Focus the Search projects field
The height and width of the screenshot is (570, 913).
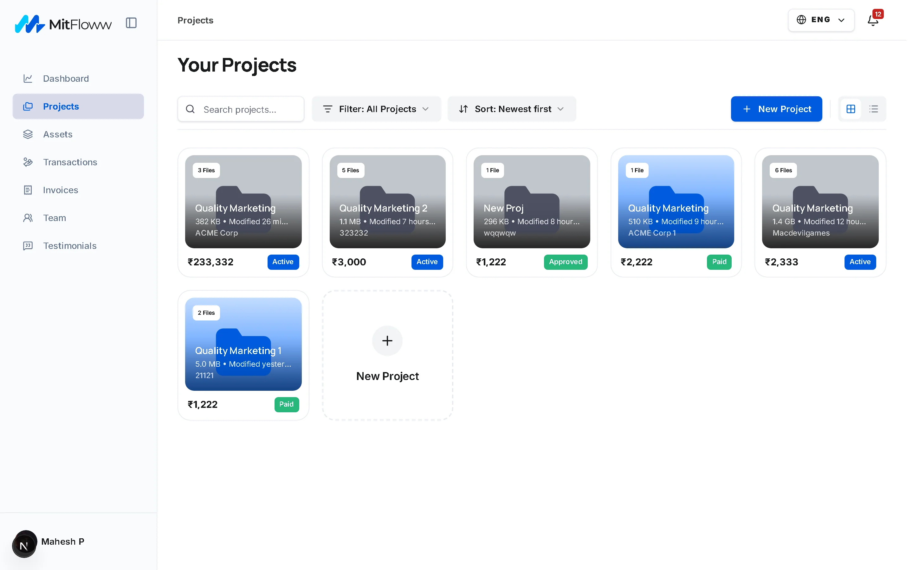[x=241, y=109]
